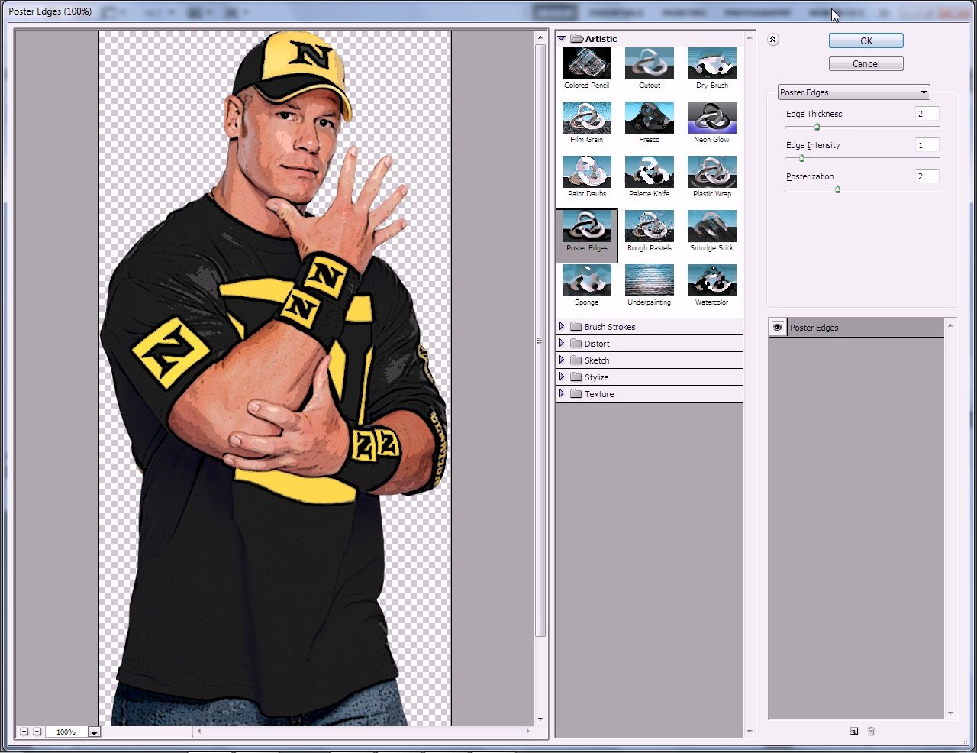Screen dimensions: 977x753
Task: Expand the Distort filter folder
Action: [562, 343]
